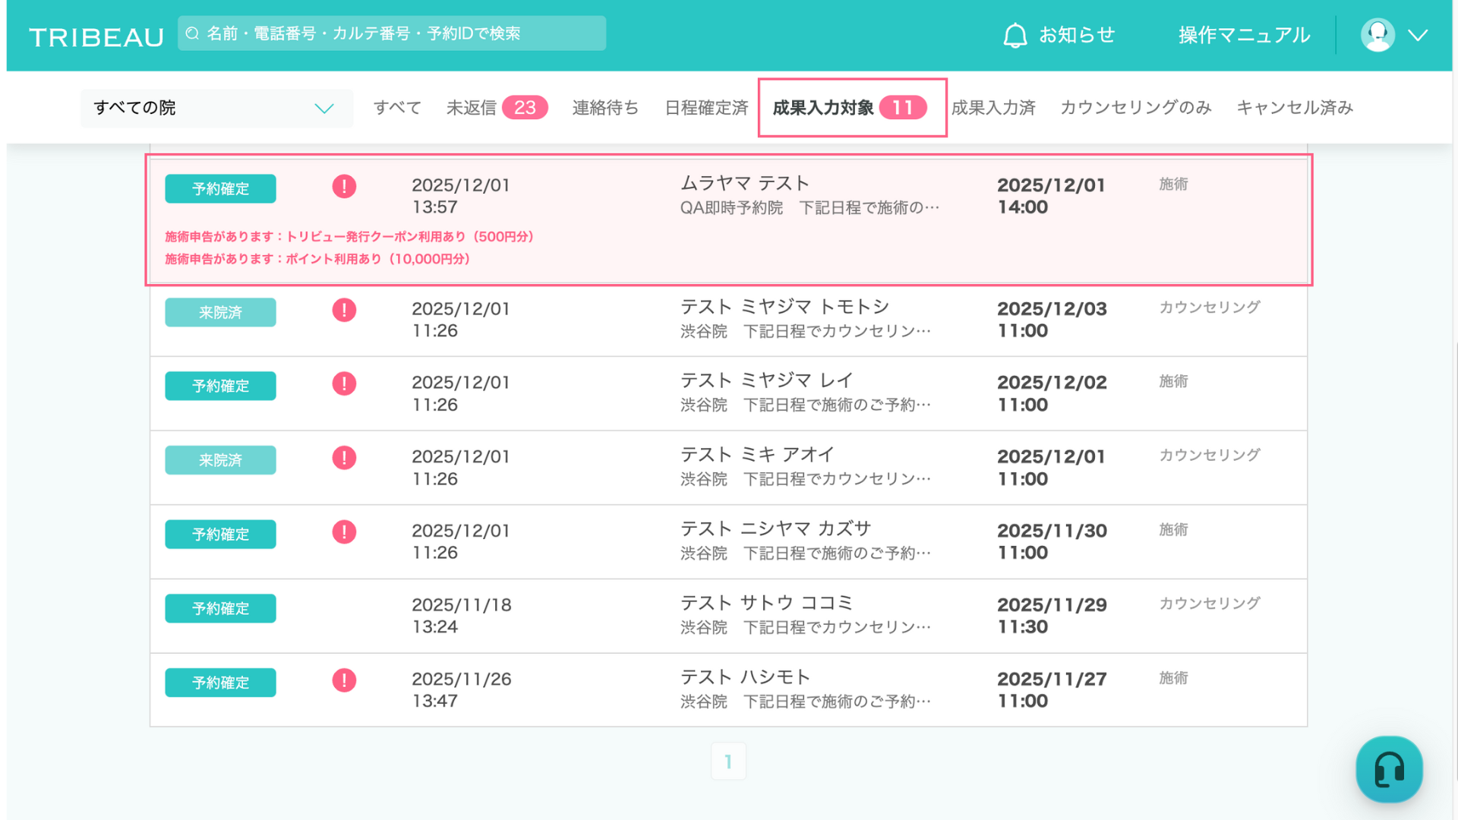Click the TRIBEAU logo
Viewport: 1458px width, 820px height.
click(96, 37)
